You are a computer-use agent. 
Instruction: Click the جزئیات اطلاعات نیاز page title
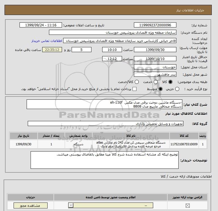[x=190, y=10]
